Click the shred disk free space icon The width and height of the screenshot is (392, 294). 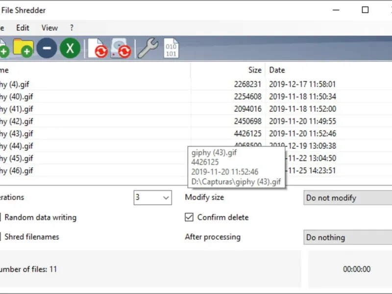121,48
